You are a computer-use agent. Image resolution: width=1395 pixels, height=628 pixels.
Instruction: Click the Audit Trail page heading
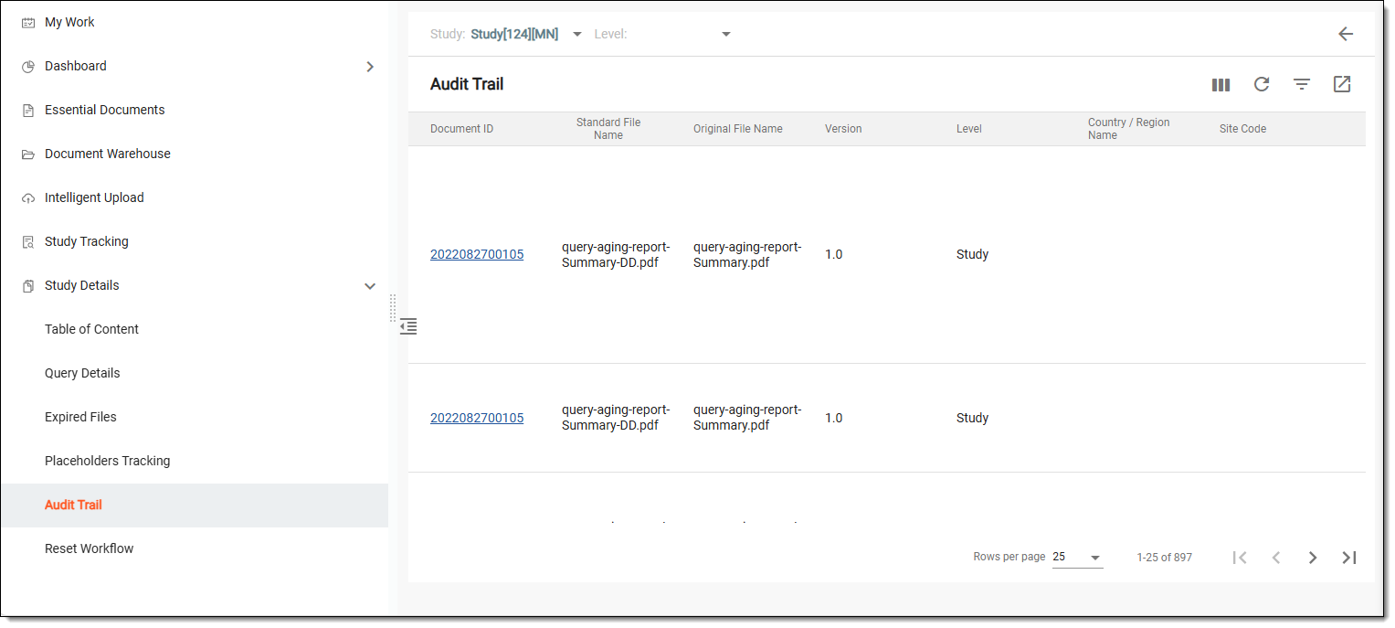pos(467,84)
